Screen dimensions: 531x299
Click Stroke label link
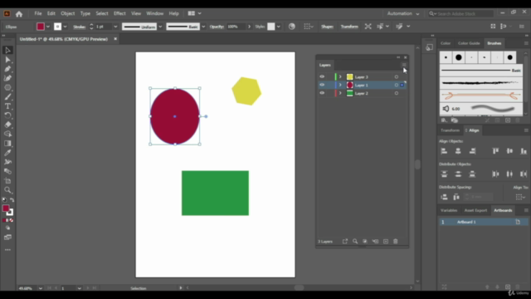click(x=80, y=27)
